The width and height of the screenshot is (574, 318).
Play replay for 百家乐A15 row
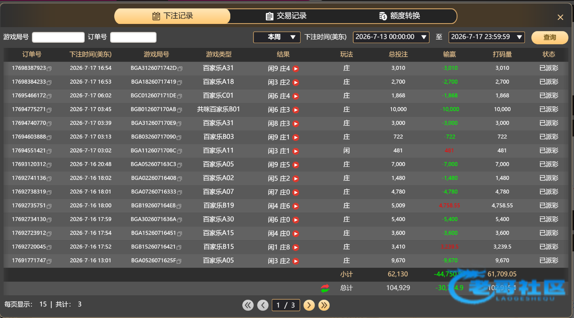point(296,234)
